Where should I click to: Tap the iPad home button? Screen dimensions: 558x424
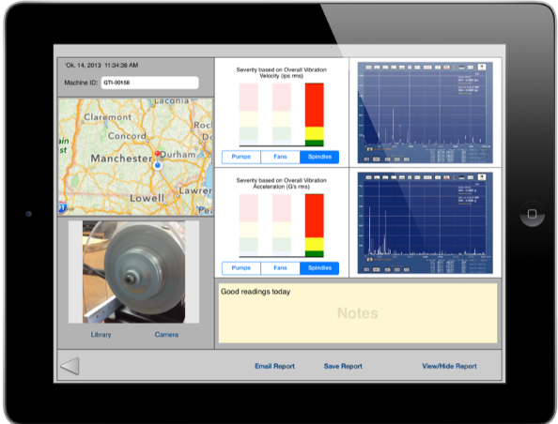(532, 214)
